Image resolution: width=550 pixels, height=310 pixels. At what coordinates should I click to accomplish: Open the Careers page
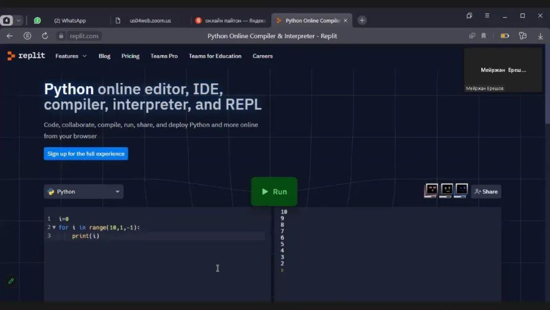[x=263, y=56]
